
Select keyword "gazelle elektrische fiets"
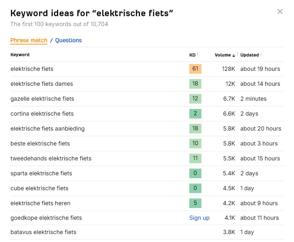click(x=42, y=99)
